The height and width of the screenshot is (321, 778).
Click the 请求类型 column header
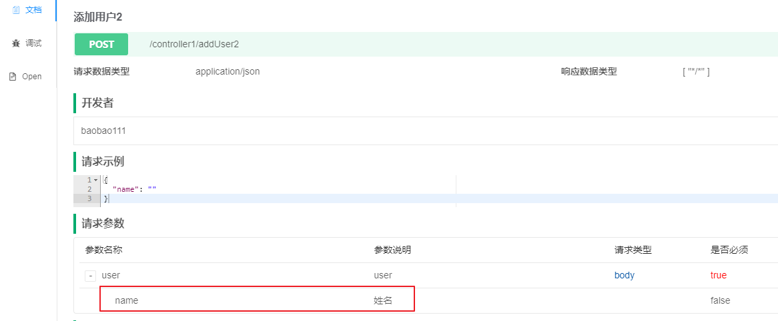click(633, 250)
